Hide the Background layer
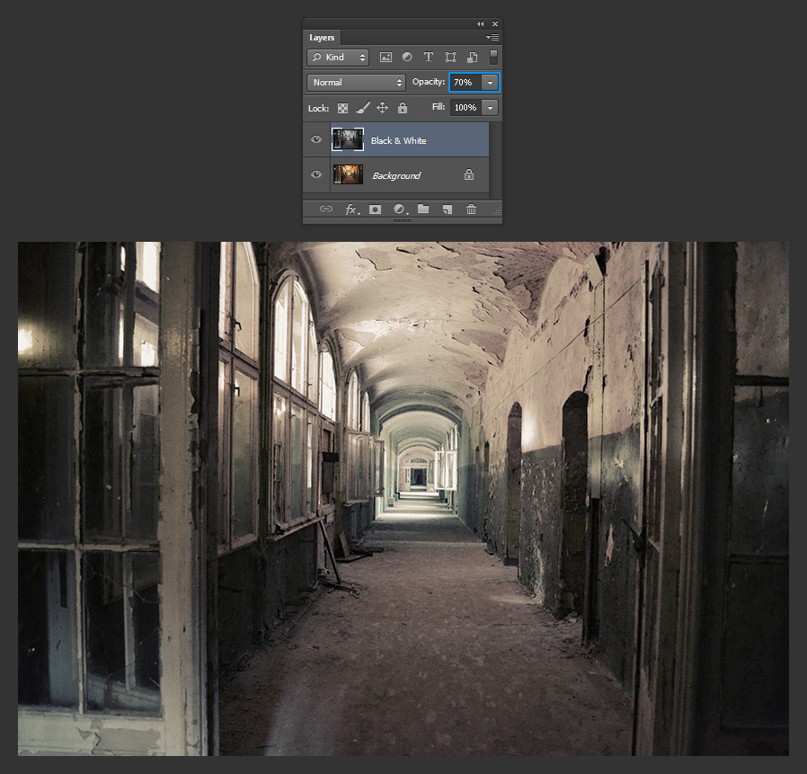Image resolution: width=807 pixels, height=774 pixels. point(316,174)
